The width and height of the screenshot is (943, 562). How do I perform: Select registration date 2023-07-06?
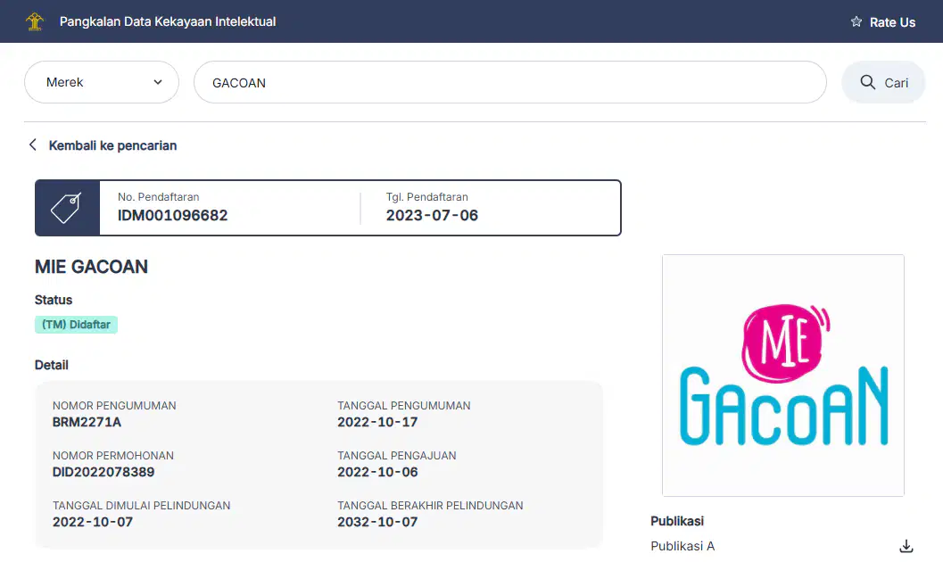432,215
